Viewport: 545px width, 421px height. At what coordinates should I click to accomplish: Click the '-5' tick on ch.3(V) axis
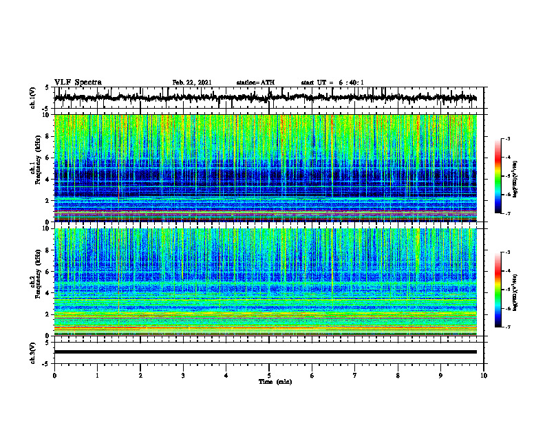click(x=46, y=364)
